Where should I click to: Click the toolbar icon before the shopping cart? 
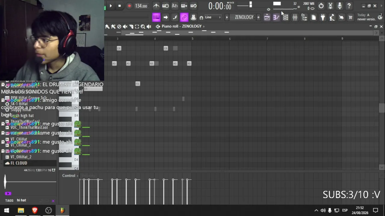click(x=341, y=17)
